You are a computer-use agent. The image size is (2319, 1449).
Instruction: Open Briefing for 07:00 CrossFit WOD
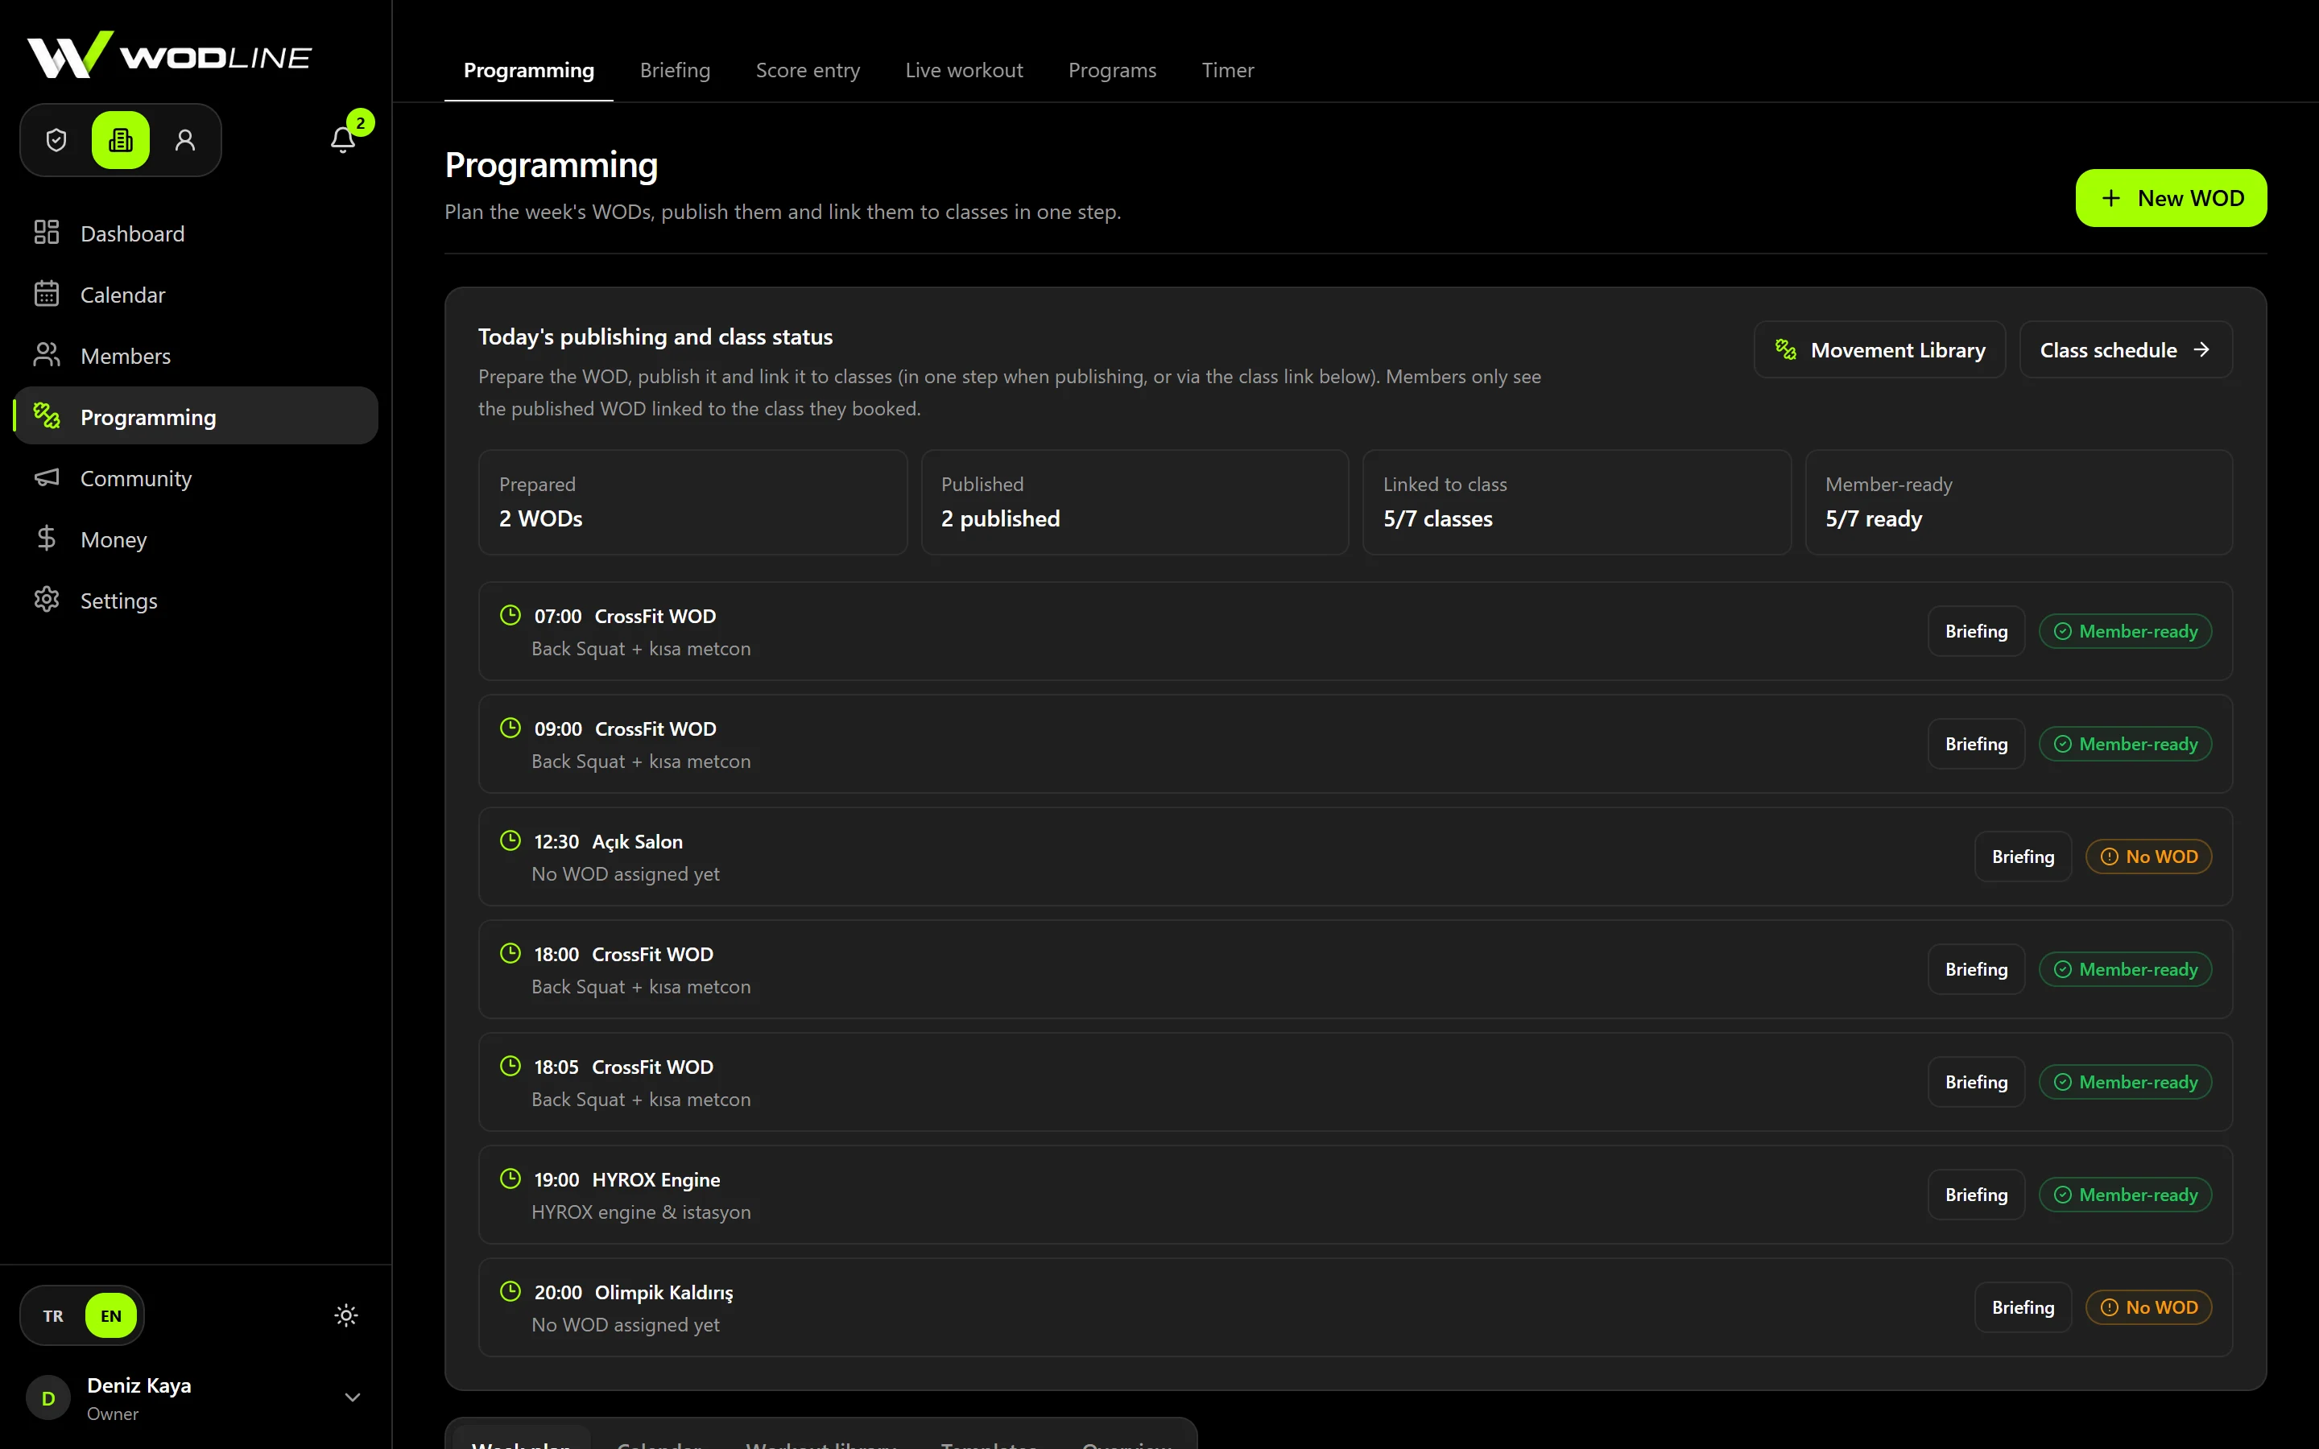(1976, 632)
